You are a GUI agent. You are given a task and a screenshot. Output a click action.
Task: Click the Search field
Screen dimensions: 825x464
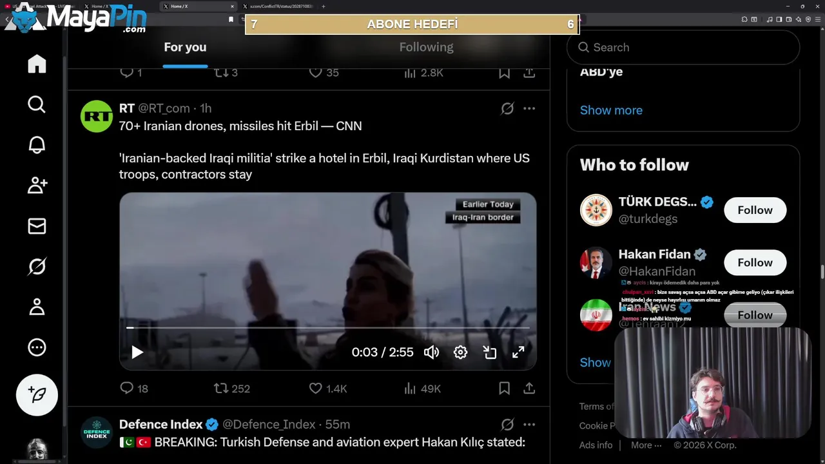tap(683, 47)
